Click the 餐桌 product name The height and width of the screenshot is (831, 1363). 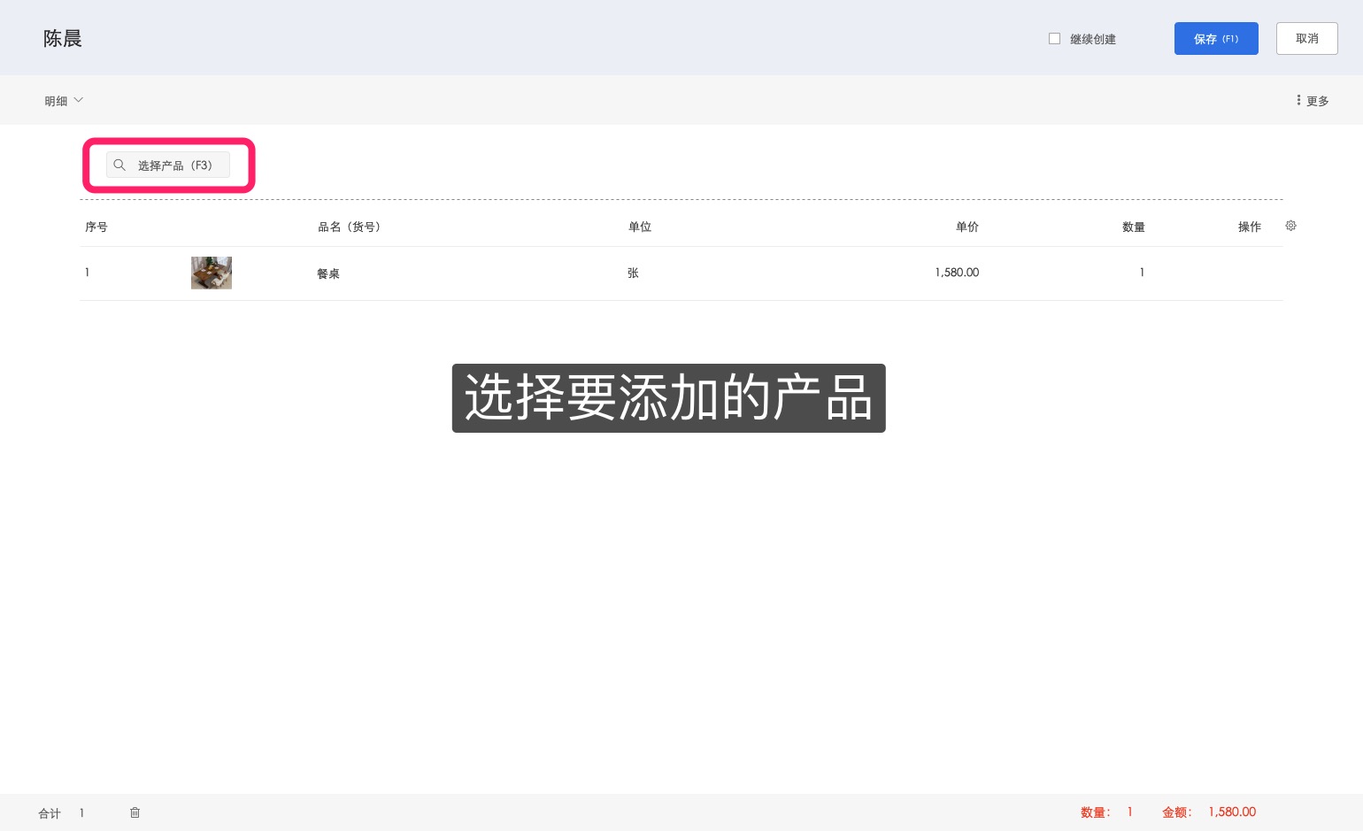(328, 273)
